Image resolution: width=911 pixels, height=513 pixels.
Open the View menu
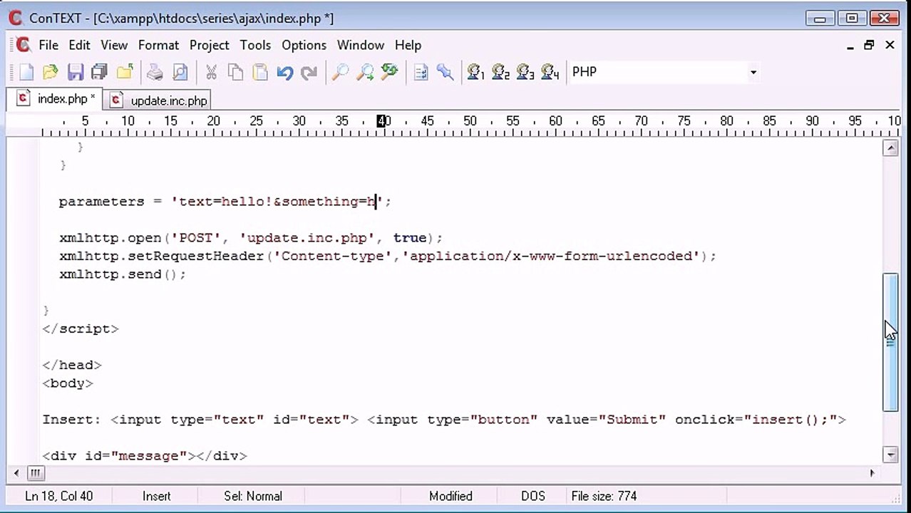[114, 45]
